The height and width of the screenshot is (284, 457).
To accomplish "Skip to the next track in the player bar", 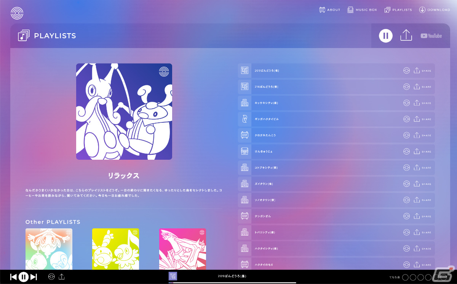I will click(x=34, y=277).
